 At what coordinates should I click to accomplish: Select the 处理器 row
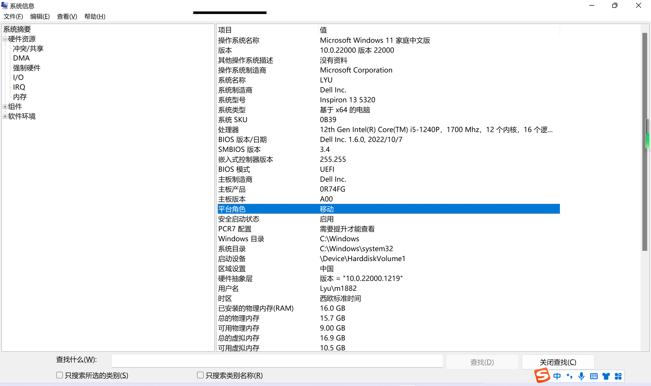(389, 130)
